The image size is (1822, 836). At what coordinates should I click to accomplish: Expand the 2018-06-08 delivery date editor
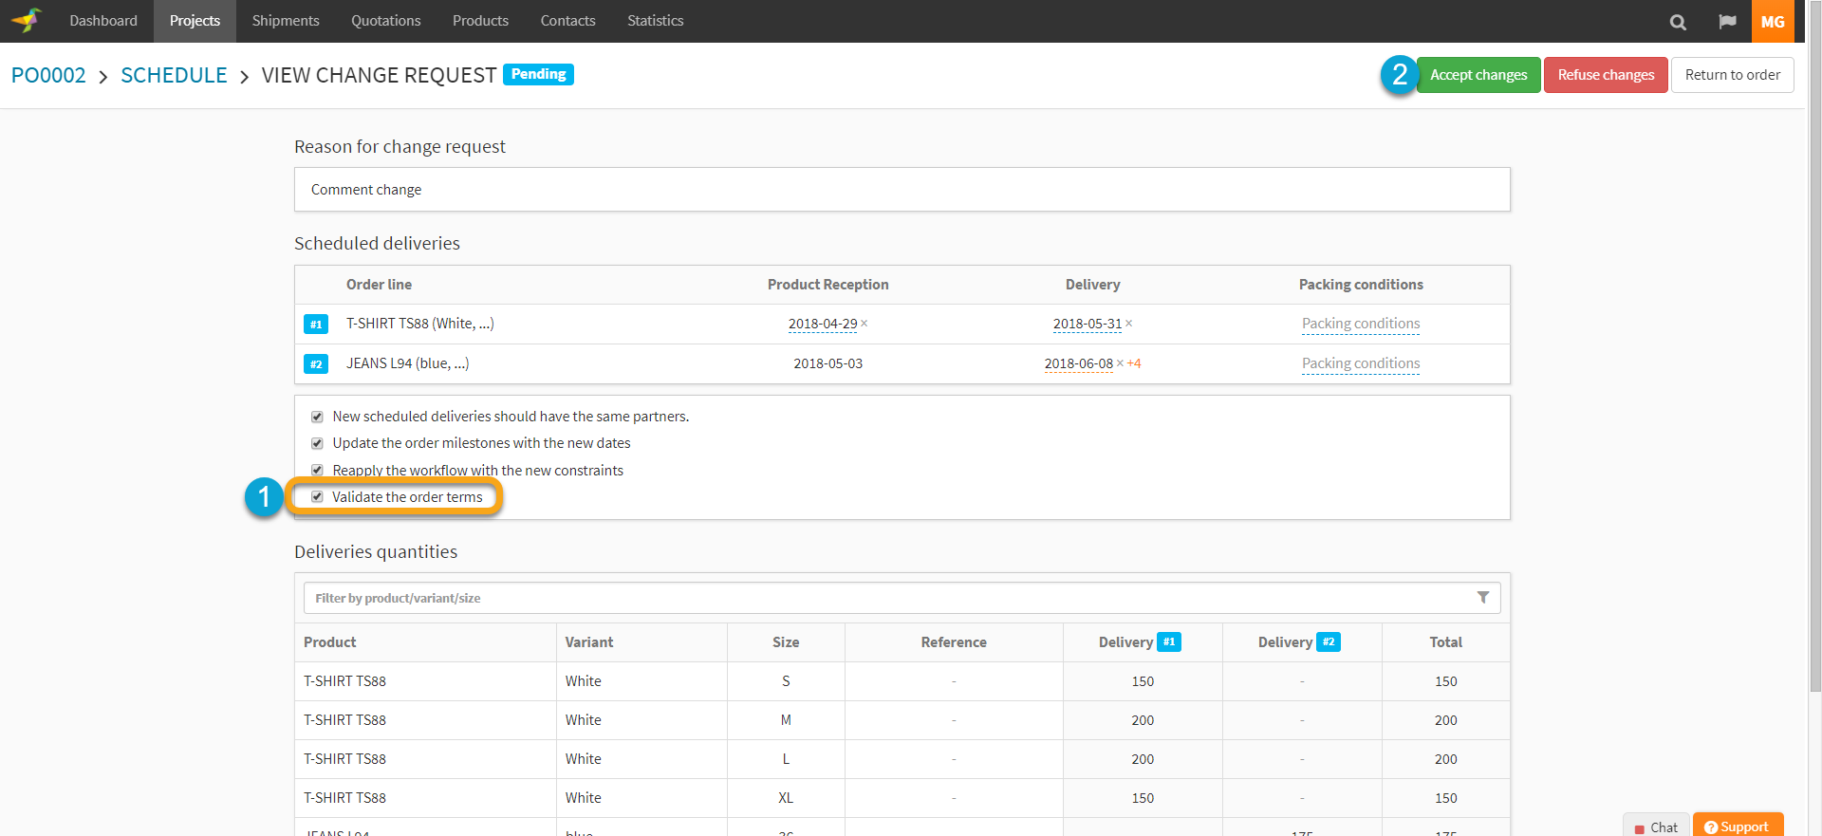pos(1078,363)
